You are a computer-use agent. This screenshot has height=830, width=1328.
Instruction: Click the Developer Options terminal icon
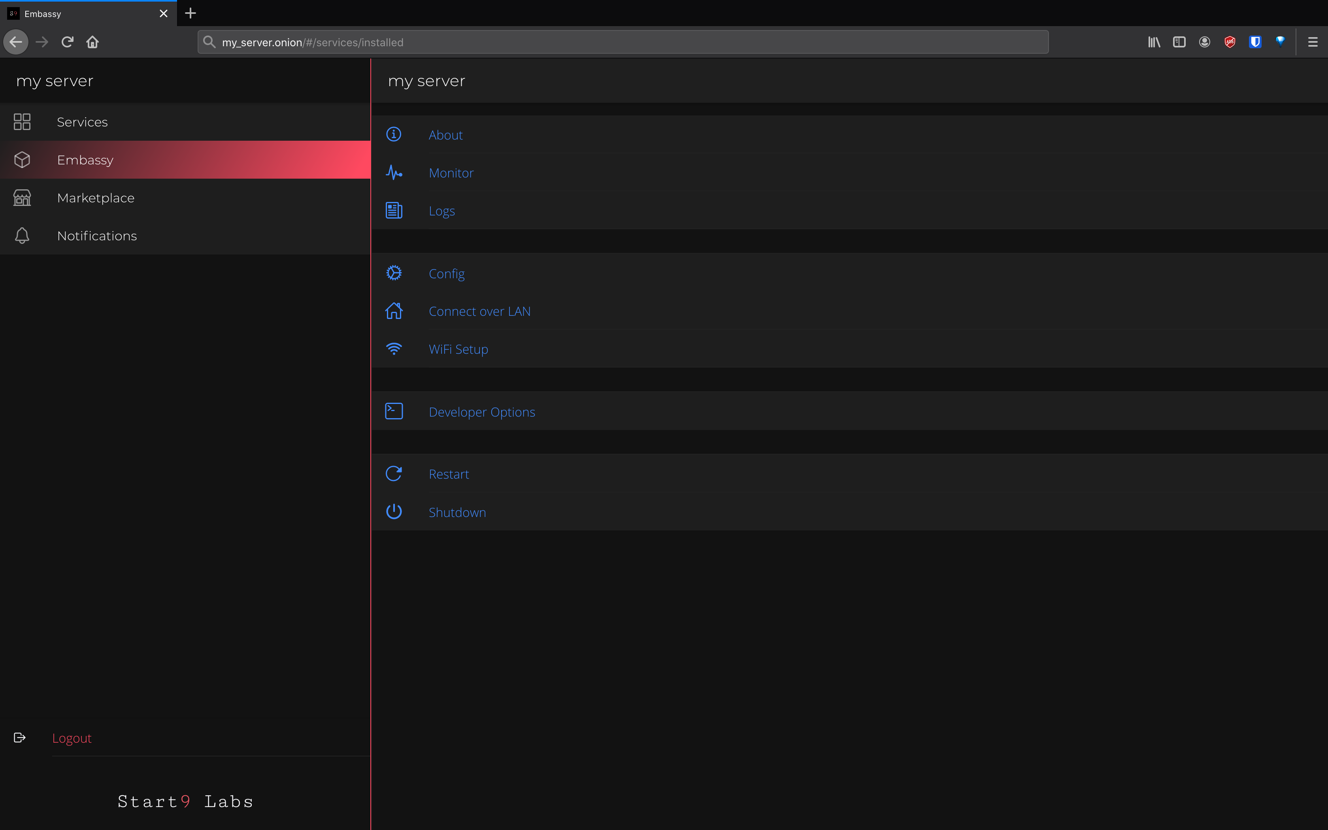pos(394,411)
